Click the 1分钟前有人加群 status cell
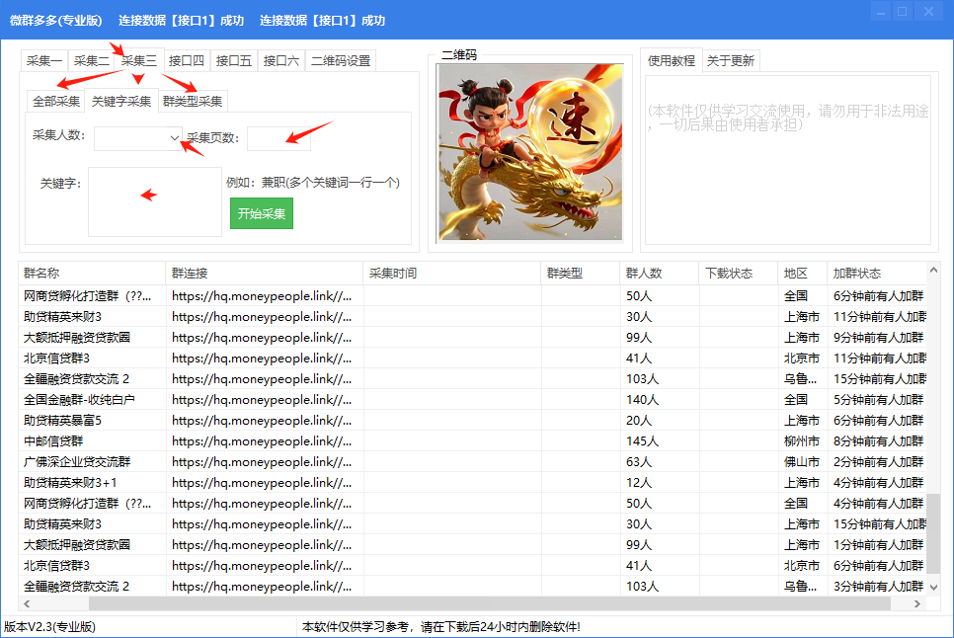This screenshot has width=954, height=638. pyautogui.click(x=879, y=545)
